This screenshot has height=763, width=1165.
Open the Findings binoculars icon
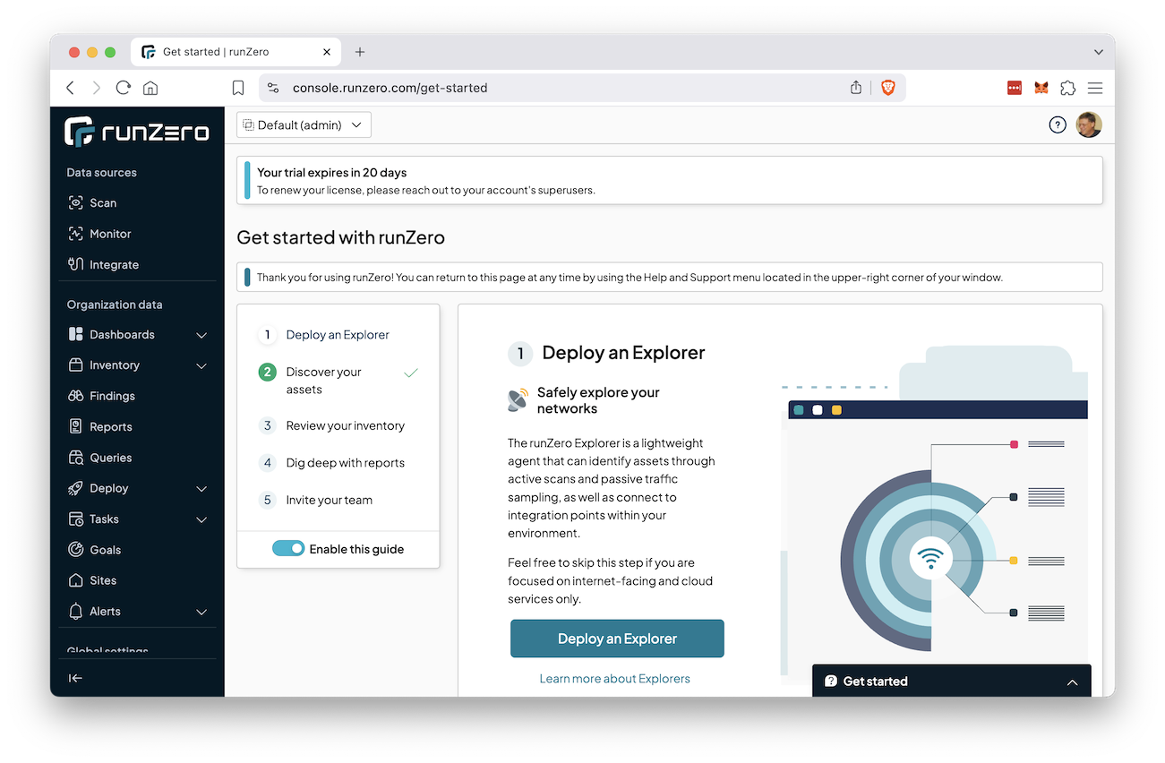[x=76, y=396]
